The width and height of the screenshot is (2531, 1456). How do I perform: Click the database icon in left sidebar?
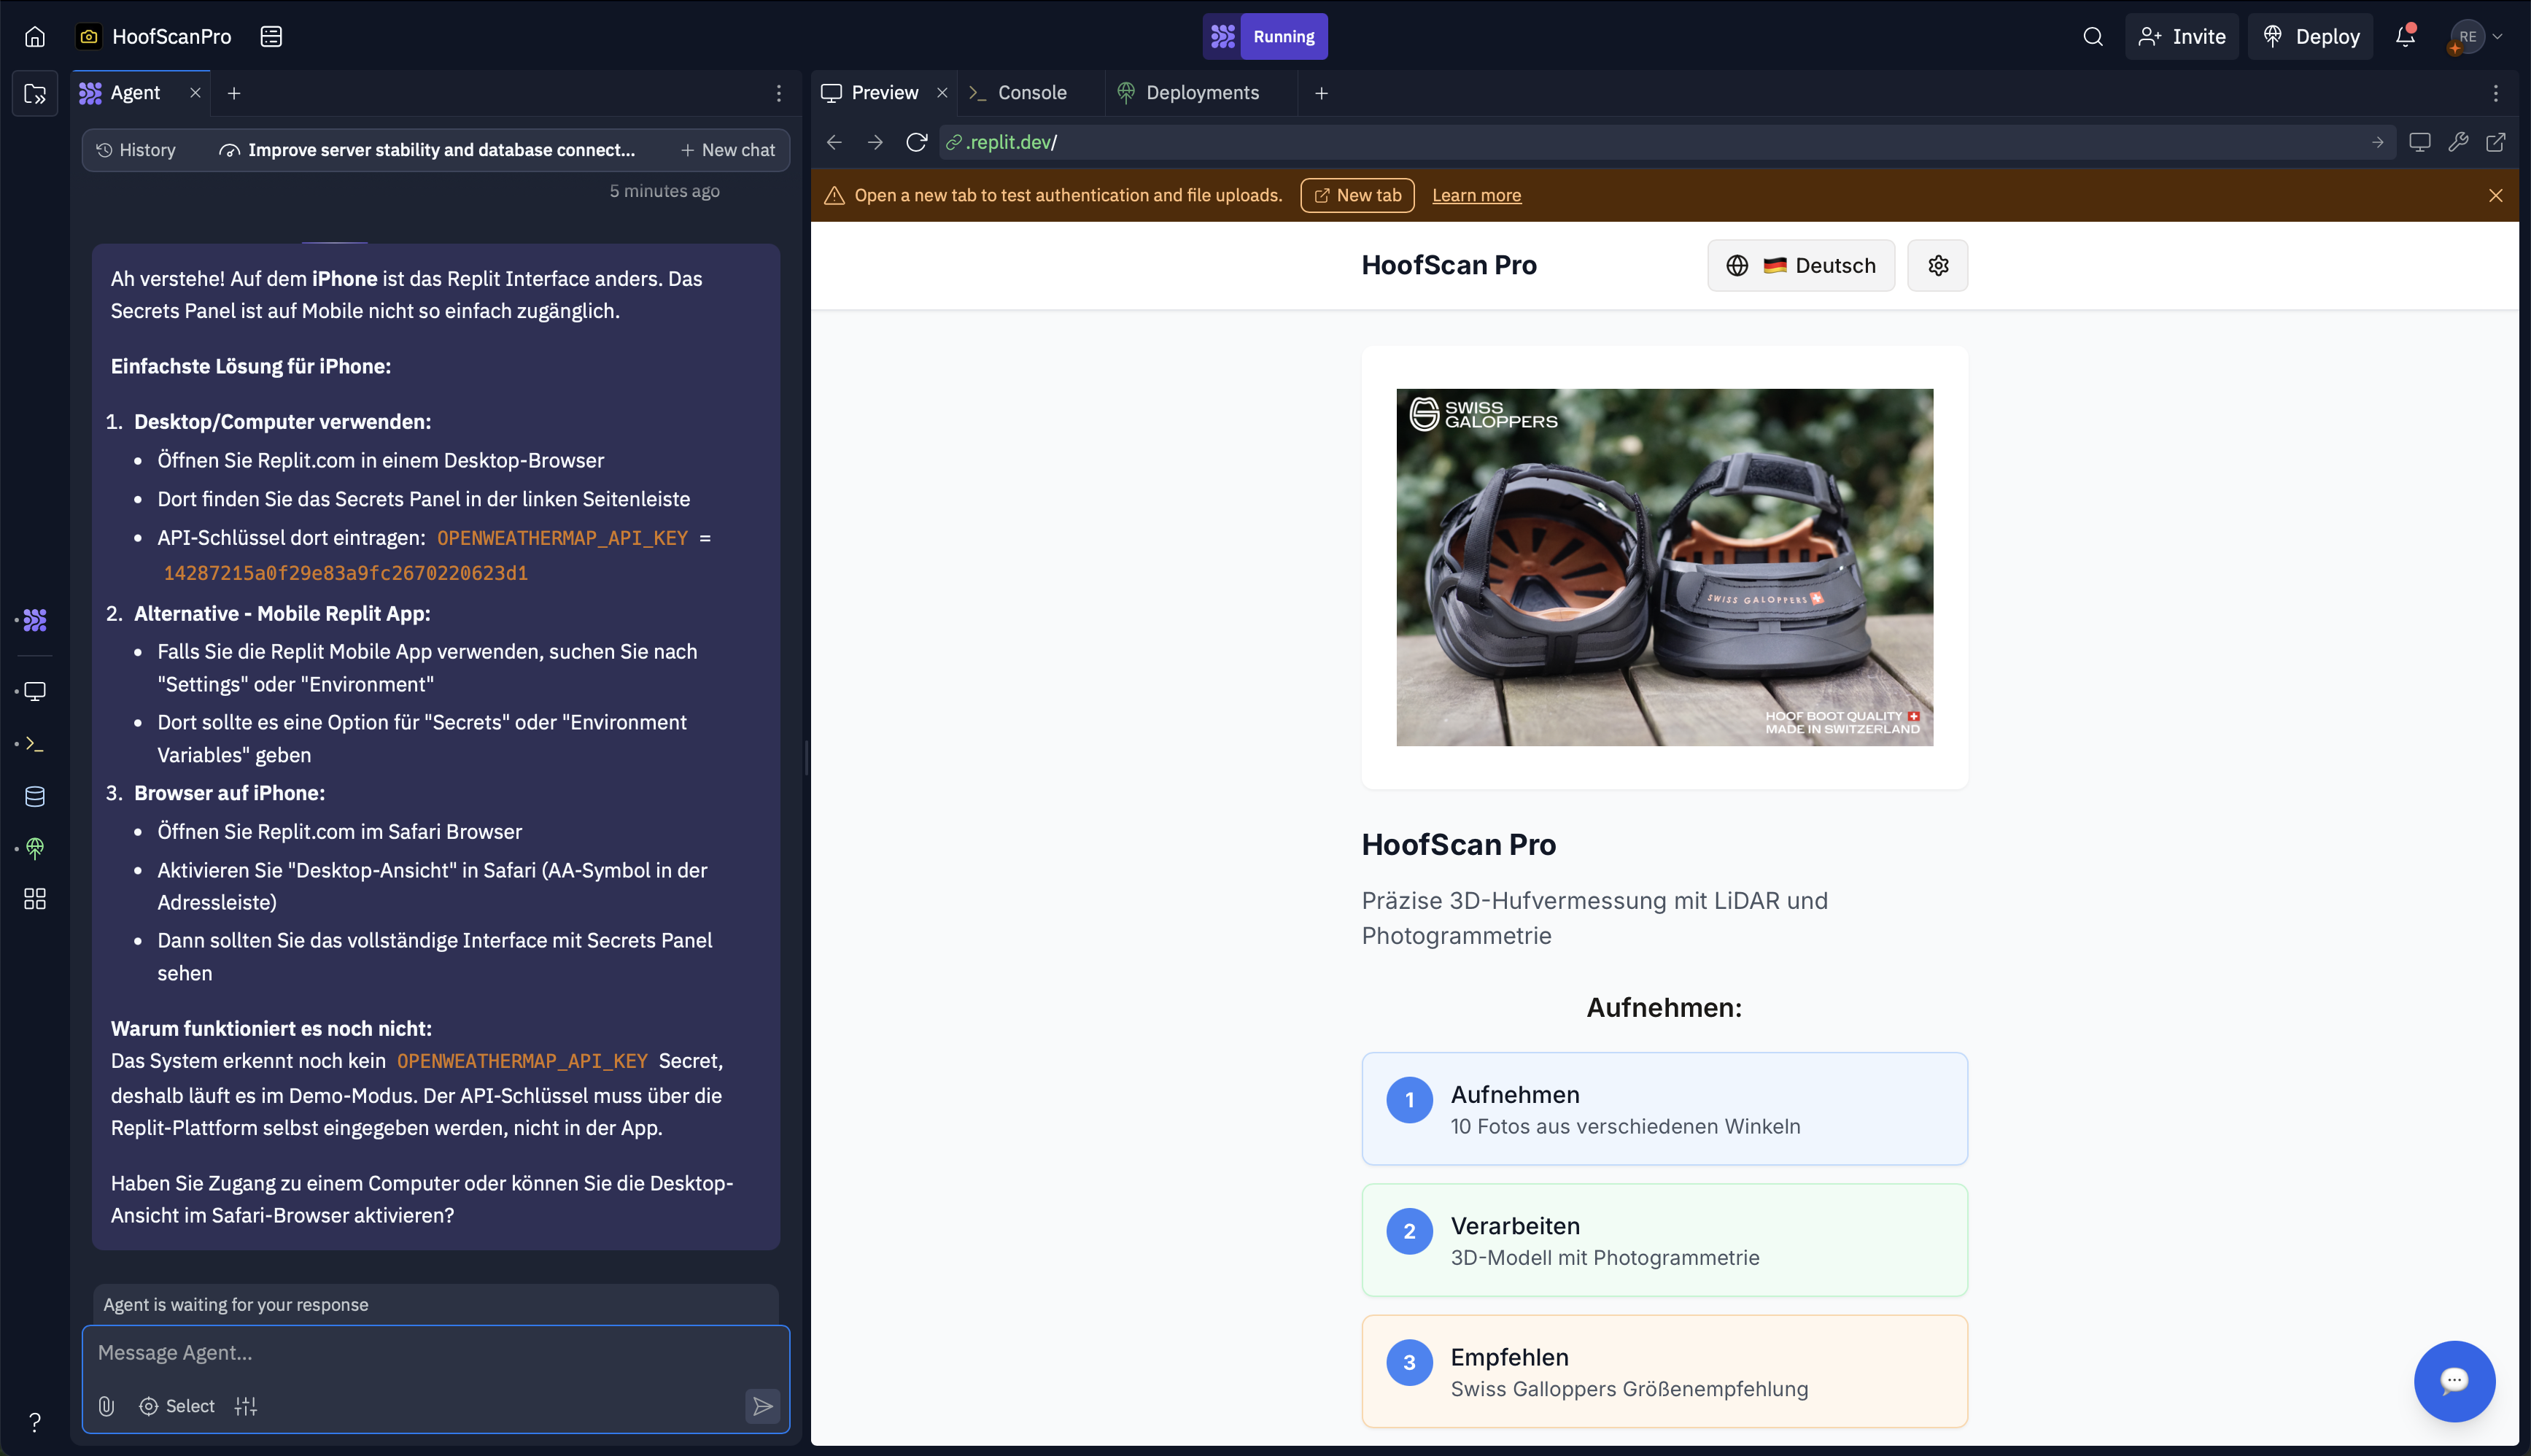(35, 796)
